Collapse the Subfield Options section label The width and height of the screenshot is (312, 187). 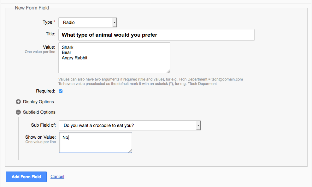(x=39, y=112)
